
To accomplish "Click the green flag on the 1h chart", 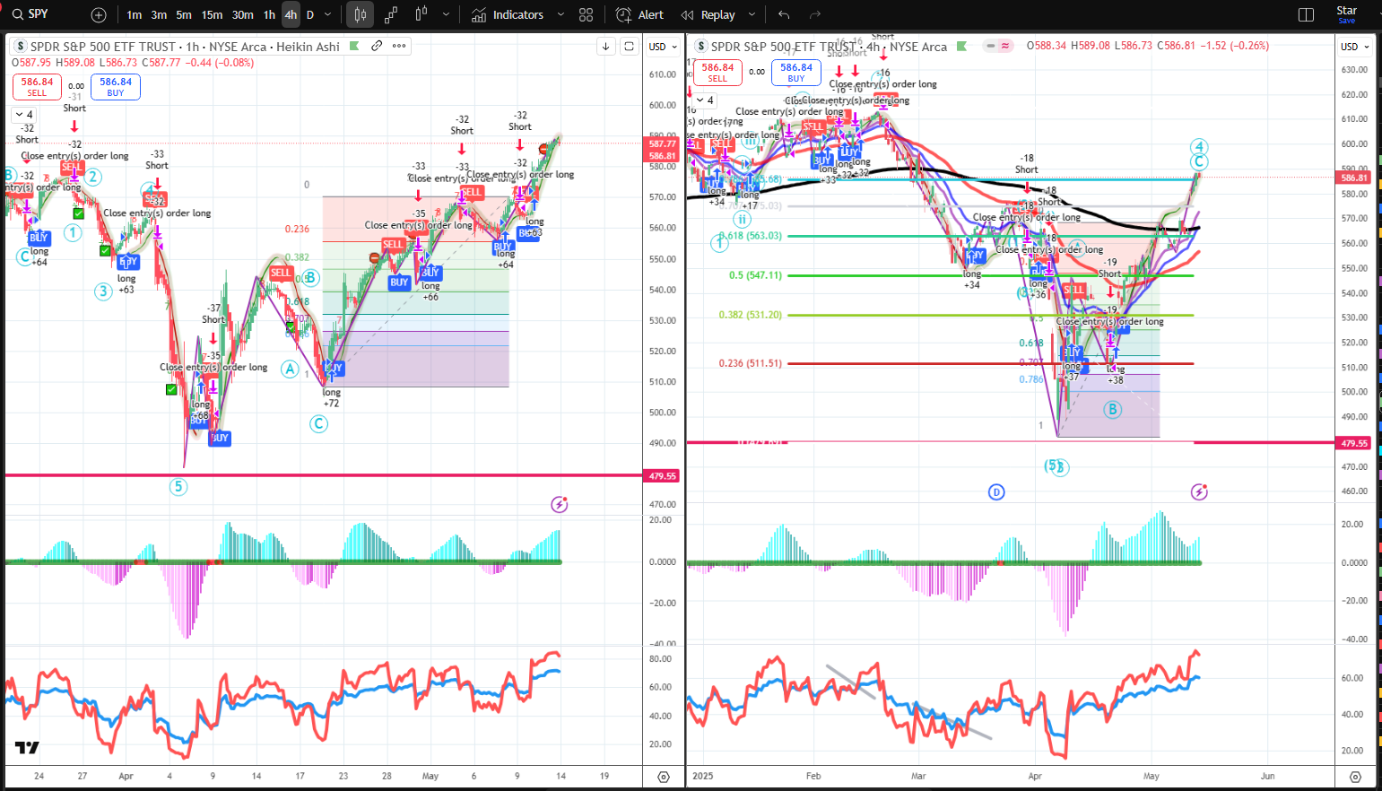I will [x=354, y=46].
